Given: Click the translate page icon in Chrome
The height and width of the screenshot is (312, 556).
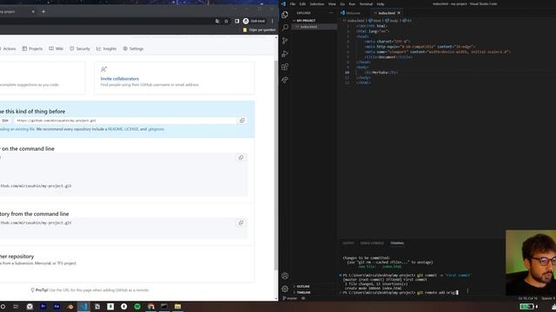Looking at the screenshot, I should tap(217, 21).
